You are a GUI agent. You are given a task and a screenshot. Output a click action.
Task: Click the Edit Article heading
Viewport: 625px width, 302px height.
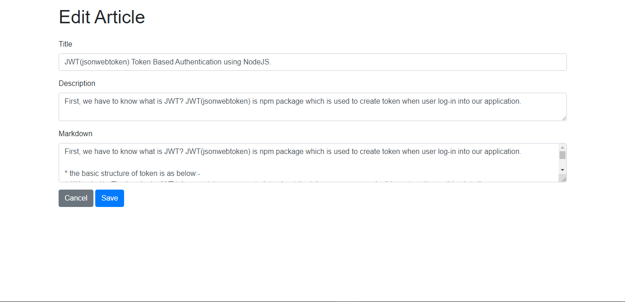point(102,17)
